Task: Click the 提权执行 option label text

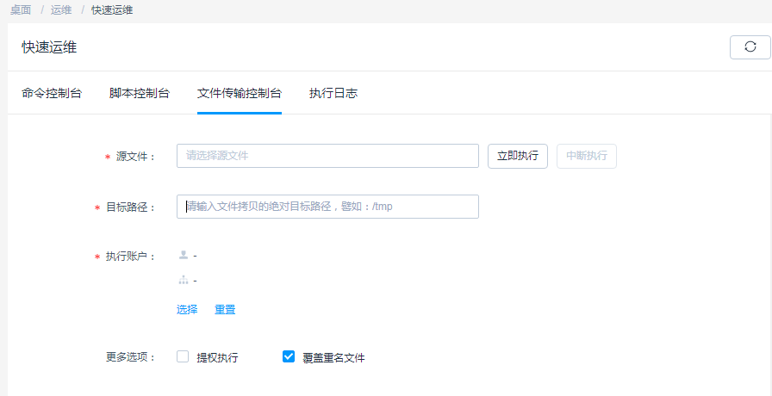Action: (x=218, y=357)
